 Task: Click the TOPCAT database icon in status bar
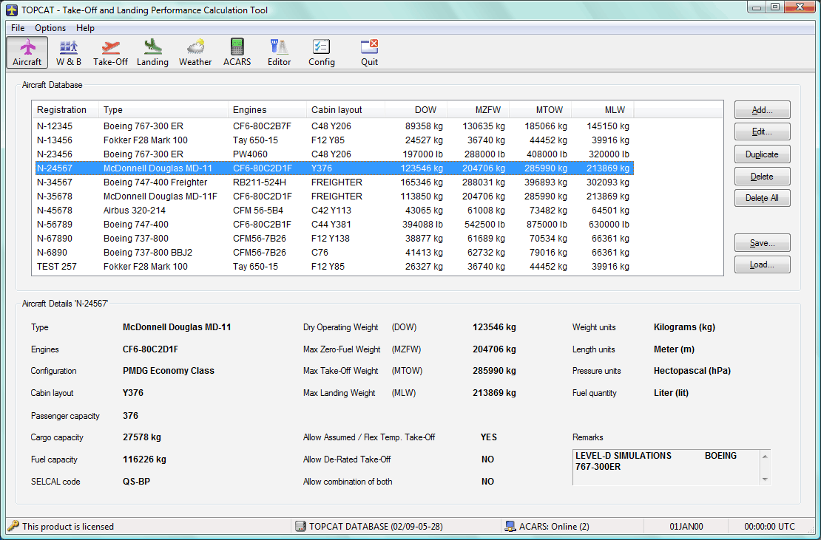pyautogui.click(x=300, y=527)
